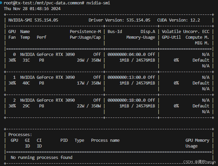The width and height of the screenshot is (218, 166).
Task: Click the timestamp 'Thu Nov 28 01:48:16 2024'
Action: tap(32, 9)
